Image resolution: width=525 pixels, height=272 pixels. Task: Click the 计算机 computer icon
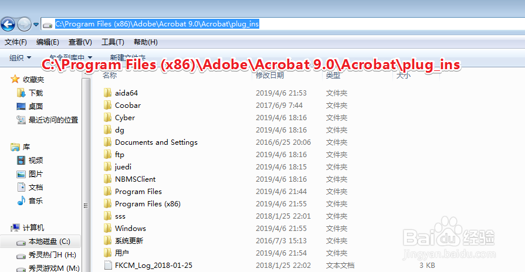(15, 228)
